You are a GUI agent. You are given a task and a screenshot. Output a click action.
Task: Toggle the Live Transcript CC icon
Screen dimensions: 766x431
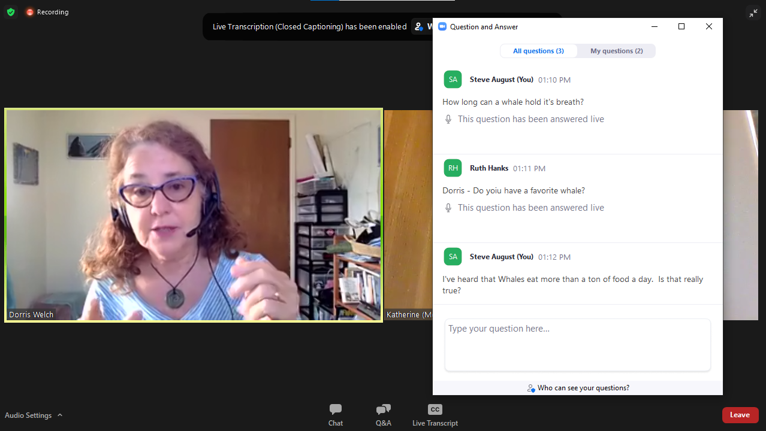435,409
